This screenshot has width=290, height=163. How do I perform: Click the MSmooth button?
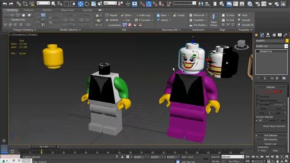point(197,15)
